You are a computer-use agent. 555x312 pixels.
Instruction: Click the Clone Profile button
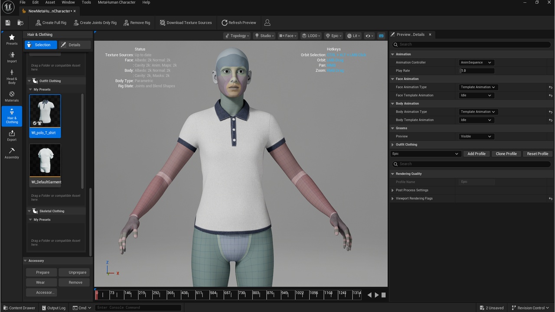[x=506, y=154]
